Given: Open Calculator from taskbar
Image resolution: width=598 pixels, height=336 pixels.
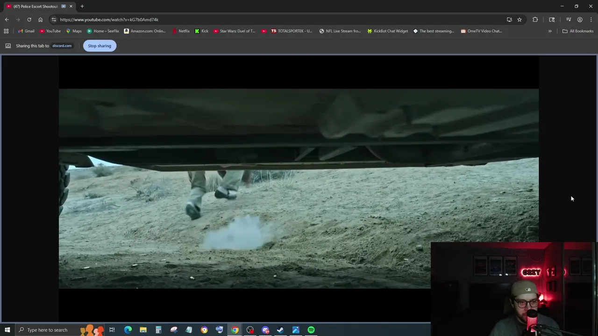Looking at the screenshot, I should coord(158,330).
